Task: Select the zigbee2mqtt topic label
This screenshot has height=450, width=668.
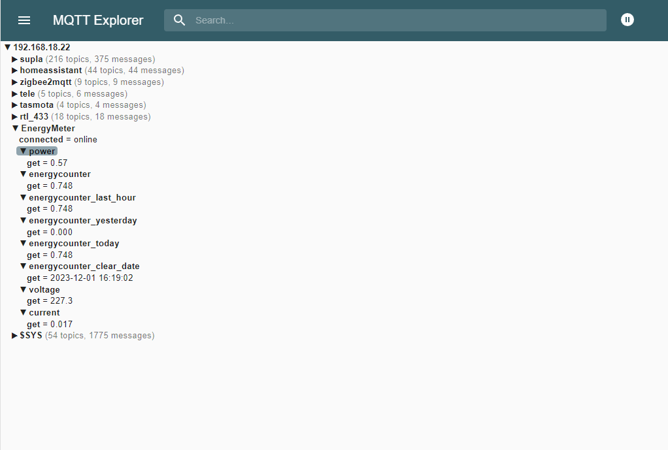Action: (46, 82)
